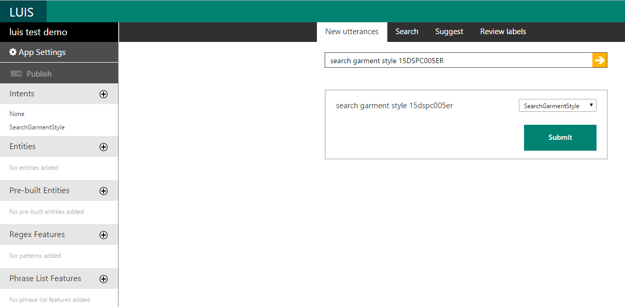The height and width of the screenshot is (307, 625).
Task: Click 'No entities added' text
Action: tap(34, 168)
